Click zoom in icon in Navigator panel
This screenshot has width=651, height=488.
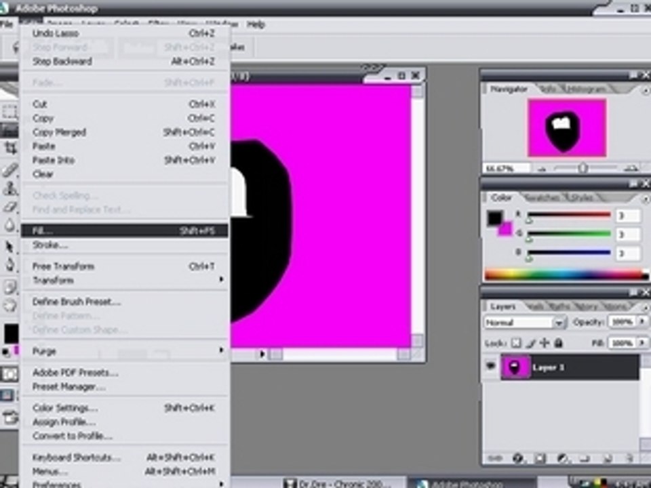click(631, 168)
